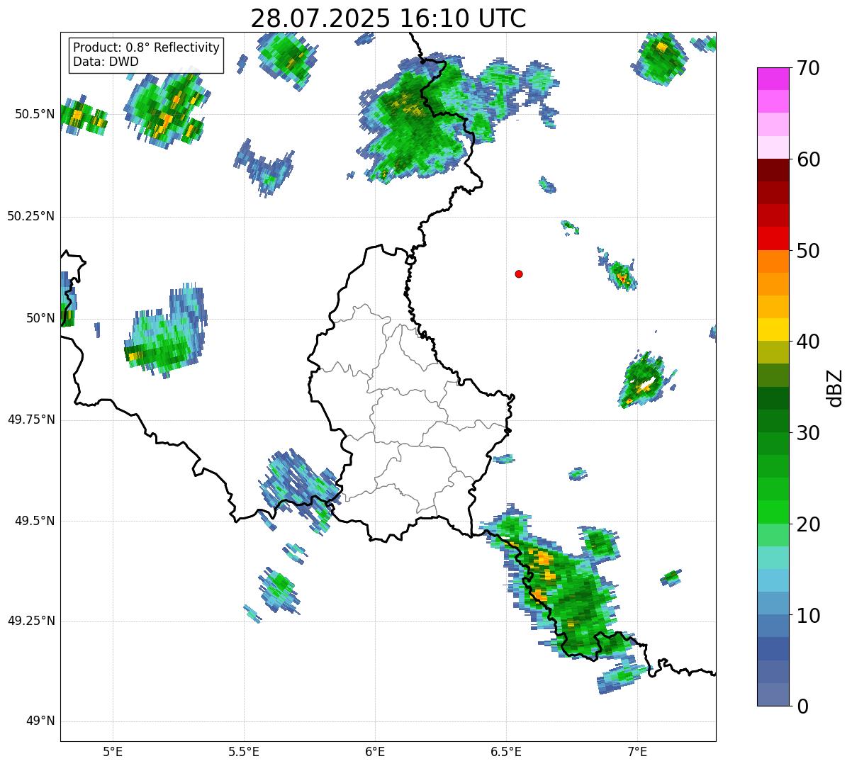Click the 49.25°N latitude label
The image size is (852, 766).
click(31, 621)
